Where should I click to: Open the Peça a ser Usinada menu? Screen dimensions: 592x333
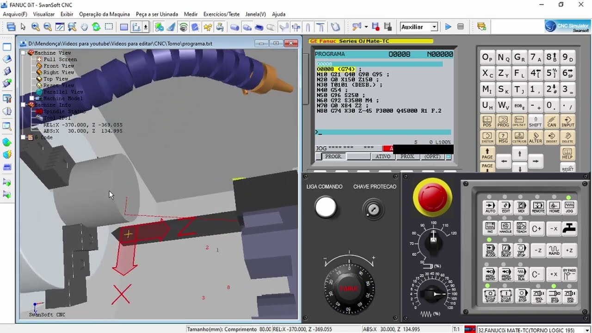[157, 14]
